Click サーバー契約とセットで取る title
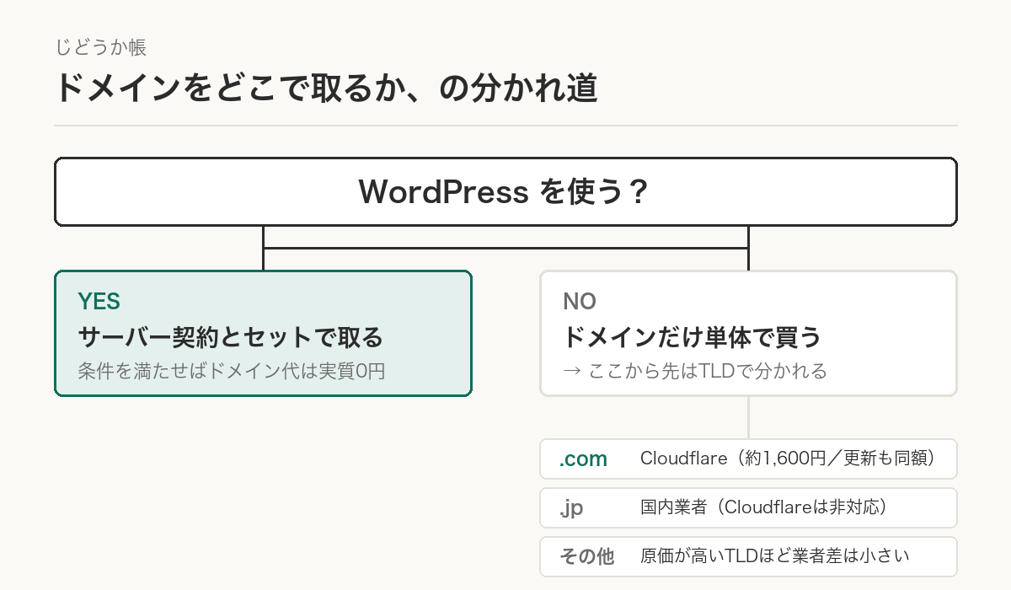1011x590 pixels. (x=230, y=338)
